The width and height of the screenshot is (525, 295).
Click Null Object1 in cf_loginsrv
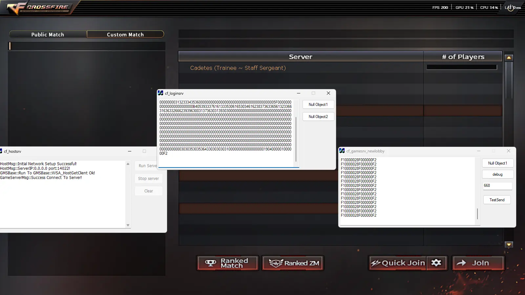tap(318, 105)
